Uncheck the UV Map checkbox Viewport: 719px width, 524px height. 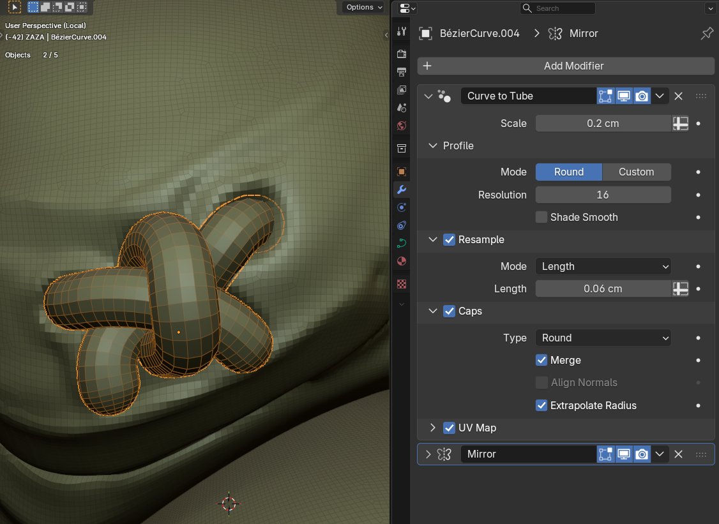pyautogui.click(x=449, y=428)
